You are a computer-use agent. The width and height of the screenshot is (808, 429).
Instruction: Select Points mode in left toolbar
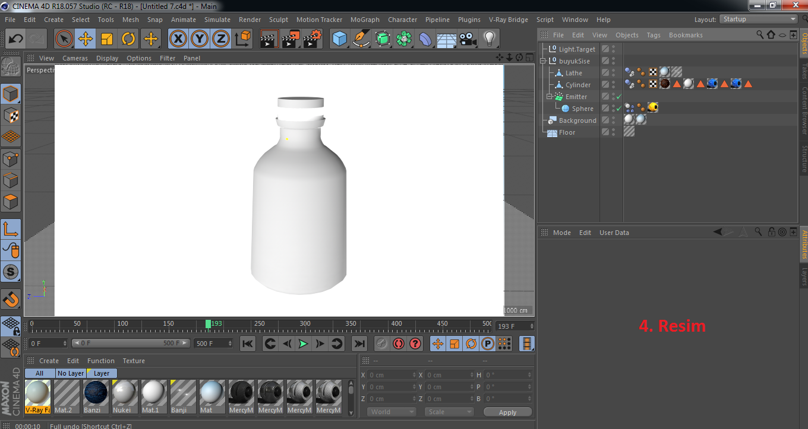pos(11,159)
